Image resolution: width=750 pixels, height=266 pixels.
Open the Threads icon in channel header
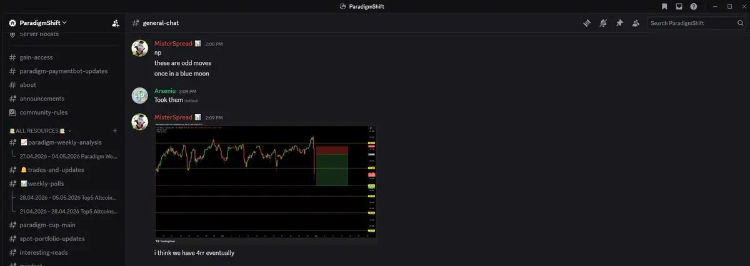(x=587, y=23)
